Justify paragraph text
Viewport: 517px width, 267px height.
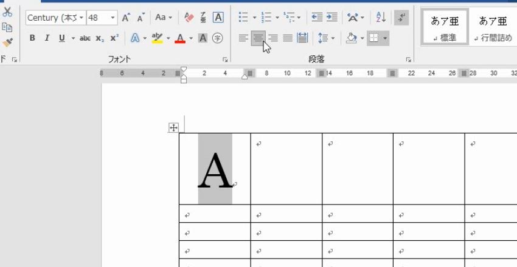coord(288,38)
